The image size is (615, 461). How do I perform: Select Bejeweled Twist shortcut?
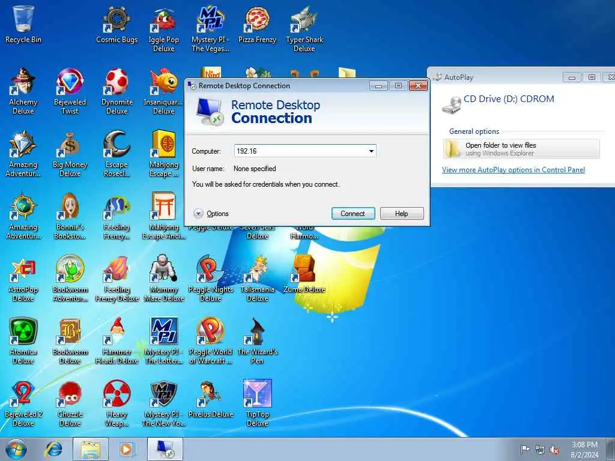(70, 91)
